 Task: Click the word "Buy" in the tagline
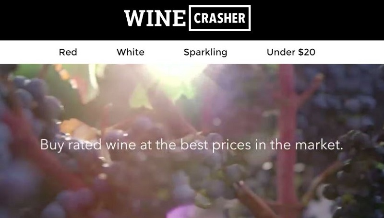pyautogui.click(x=52, y=146)
